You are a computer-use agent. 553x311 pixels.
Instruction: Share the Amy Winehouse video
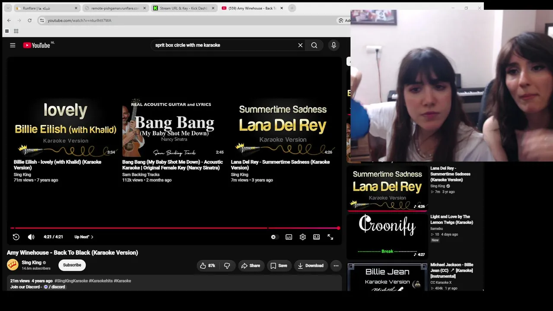251,266
